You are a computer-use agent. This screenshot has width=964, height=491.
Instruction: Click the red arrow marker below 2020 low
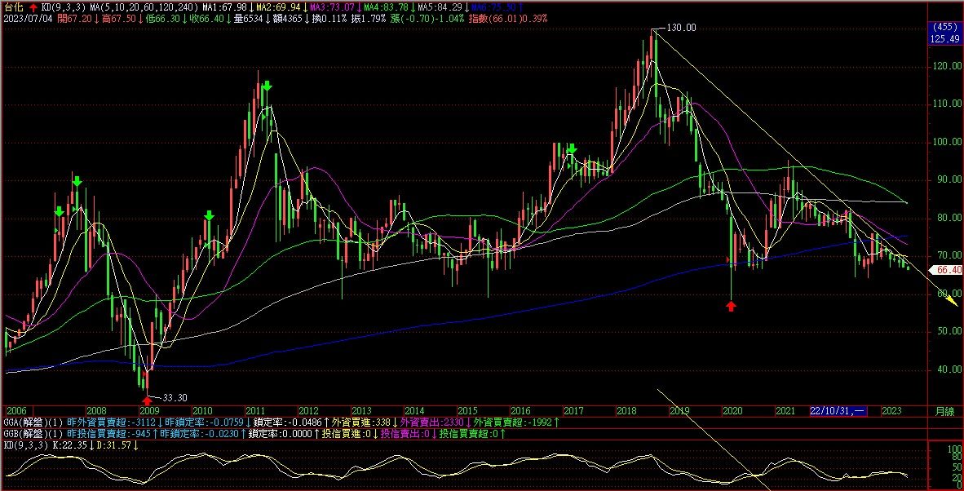pos(731,306)
